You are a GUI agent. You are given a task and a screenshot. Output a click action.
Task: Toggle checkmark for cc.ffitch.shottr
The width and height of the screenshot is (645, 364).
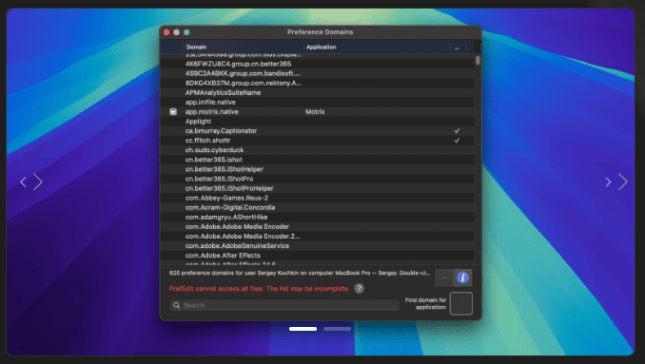click(457, 140)
